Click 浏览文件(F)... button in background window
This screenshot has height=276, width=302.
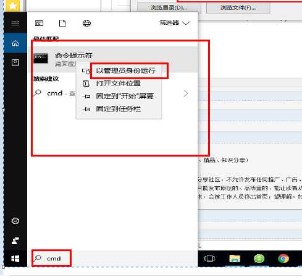(238, 7)
